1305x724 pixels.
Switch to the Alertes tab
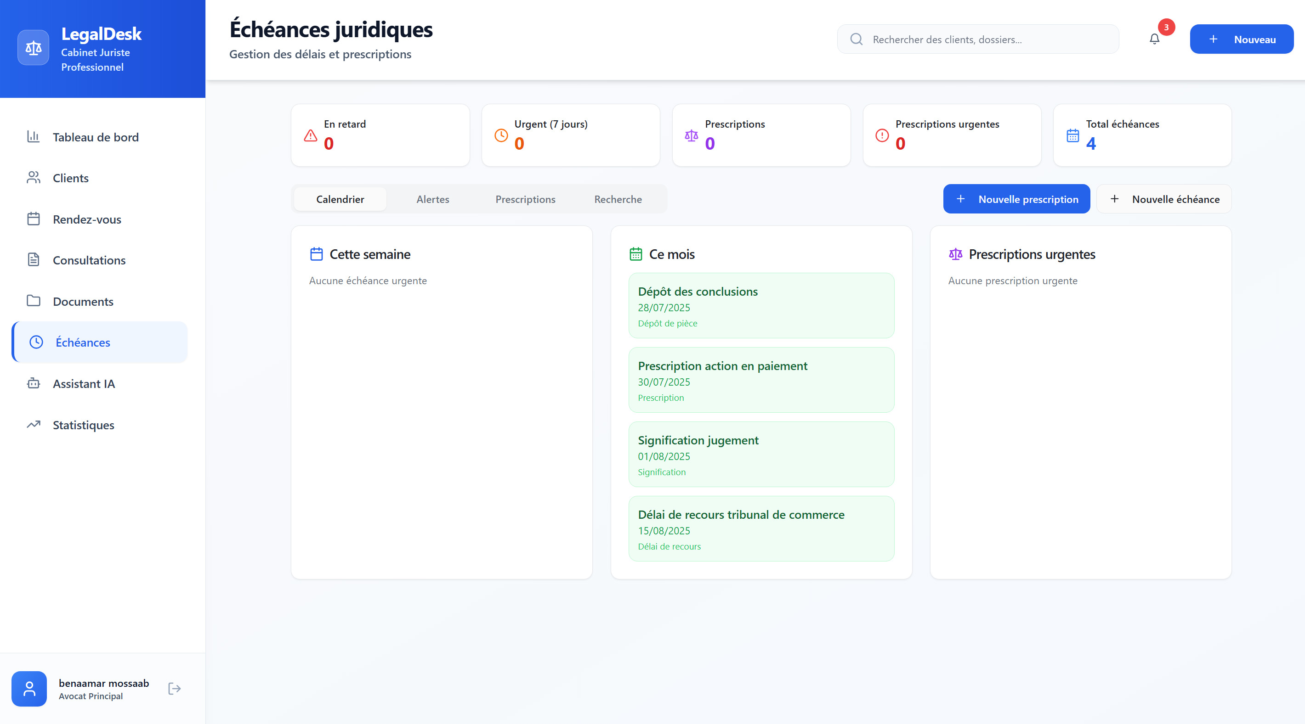433,199
